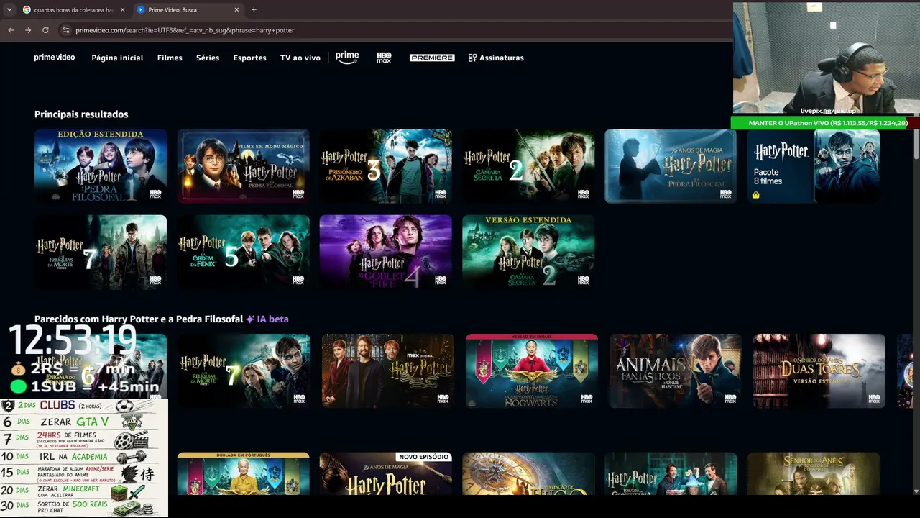Open Página inicial in the navigation
Viewport: 920px width, 518px height.
(117, 58)
